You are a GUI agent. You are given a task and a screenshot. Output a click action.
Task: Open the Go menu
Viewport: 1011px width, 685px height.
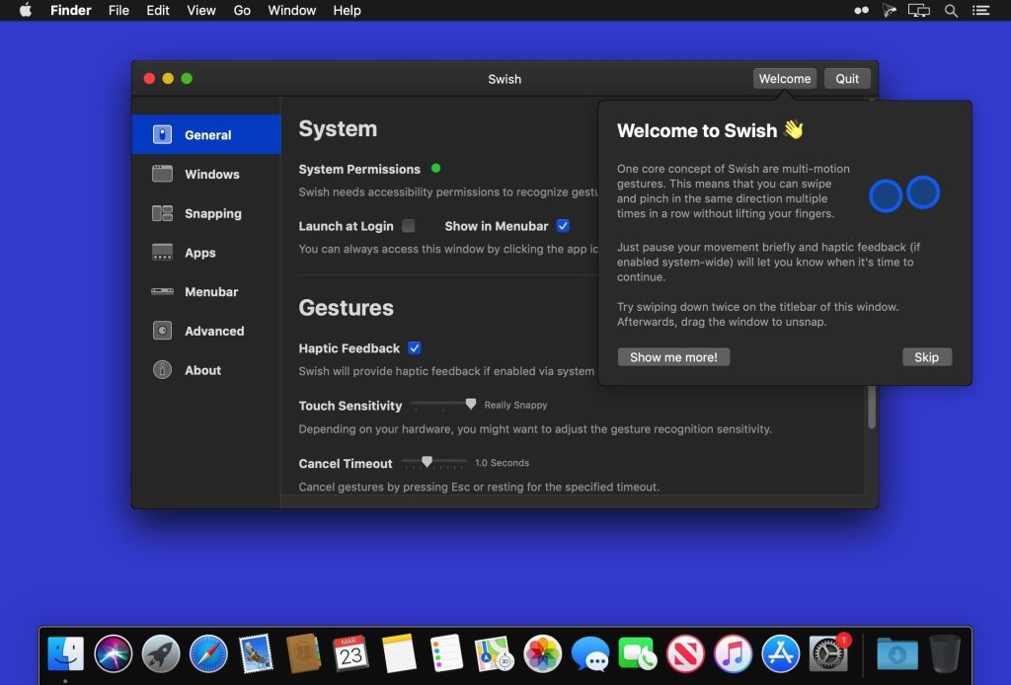(242, 11)
